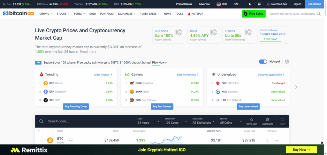Click the US flag currency icon
Viewport: 327px width, 155px height.
tap(218, 4)
